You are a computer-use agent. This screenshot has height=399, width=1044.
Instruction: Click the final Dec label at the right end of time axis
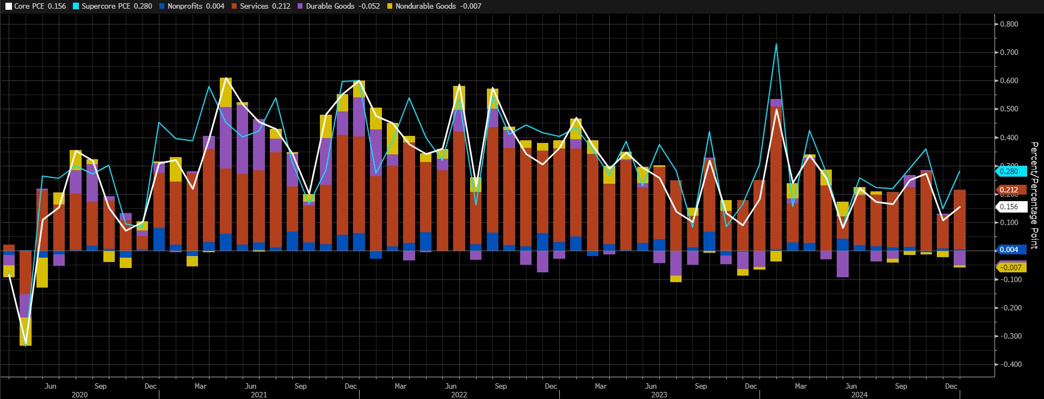click(951, 386)
